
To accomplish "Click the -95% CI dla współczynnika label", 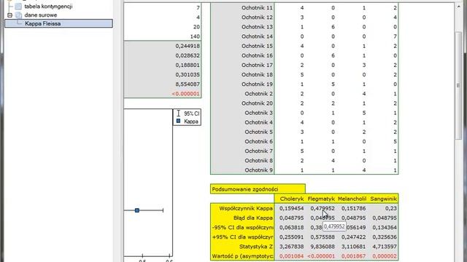I will [242, 227].
